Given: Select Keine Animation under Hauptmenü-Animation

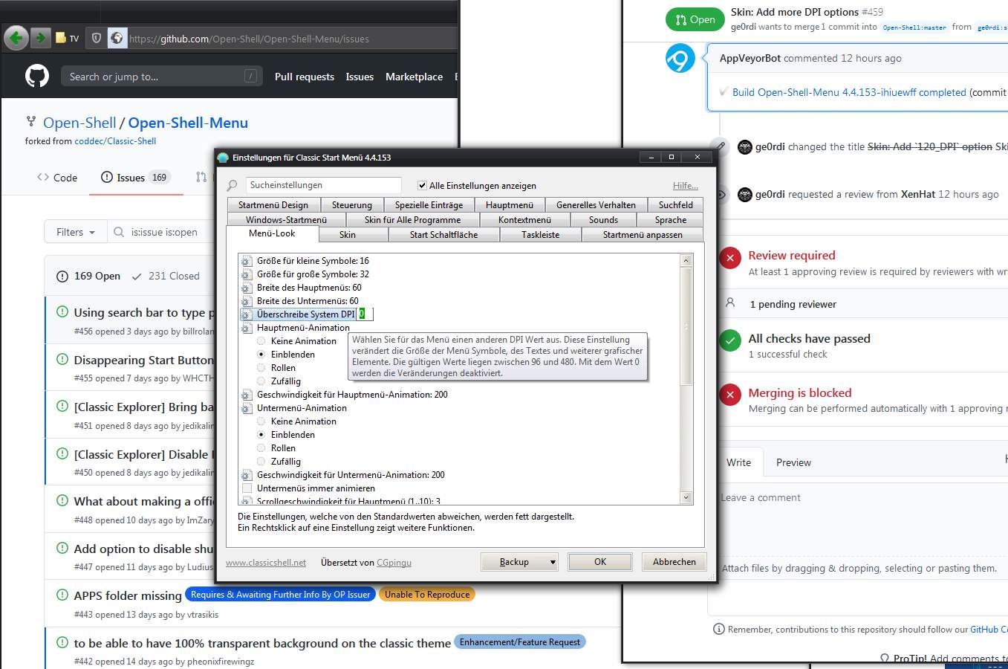Looking at the screenshot, I should tap(261, 341).
